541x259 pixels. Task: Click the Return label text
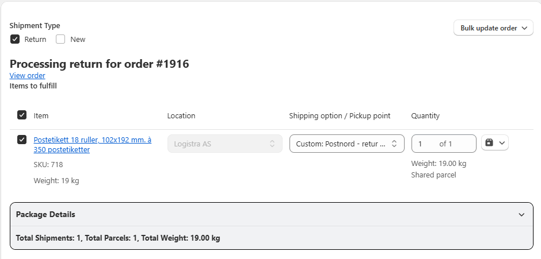click(x=35, y=40)
